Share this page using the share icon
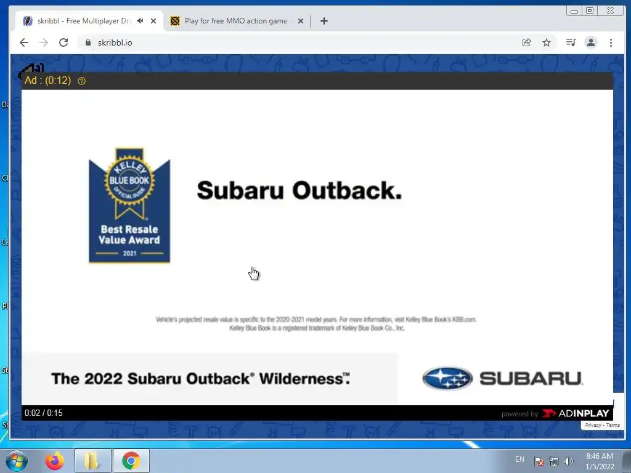Image resolution: width=631 pixels, height=473 pixels. coord(526,42)
